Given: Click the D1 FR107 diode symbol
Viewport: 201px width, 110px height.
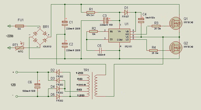Looking at the screenshot, I should (126, 12).
